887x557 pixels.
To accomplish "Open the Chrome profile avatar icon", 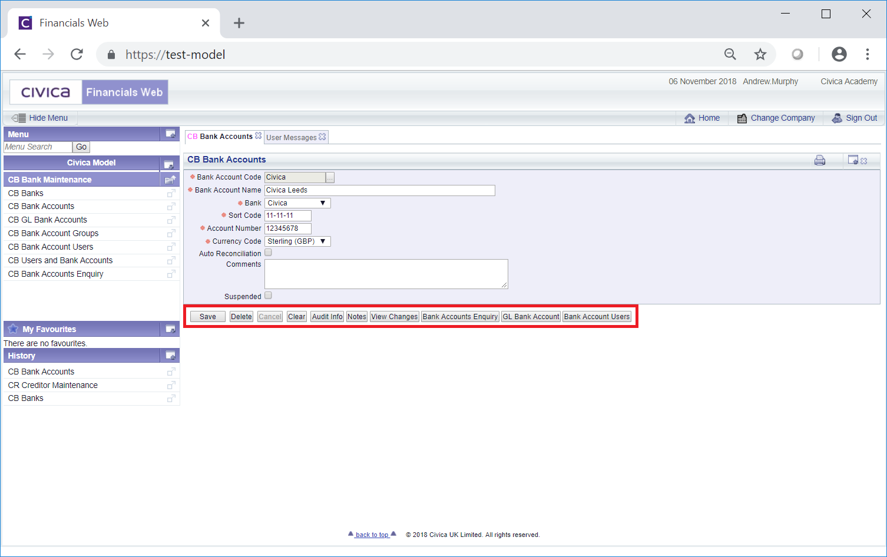I will 839,54.
